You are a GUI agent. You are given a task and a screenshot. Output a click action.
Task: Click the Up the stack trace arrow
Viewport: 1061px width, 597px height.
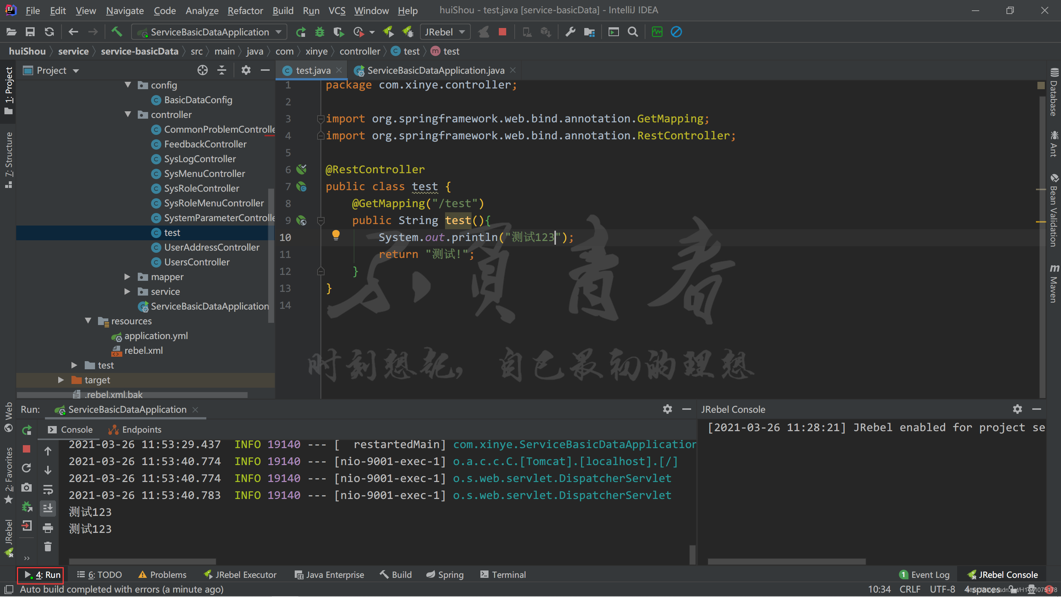(48, 451)
